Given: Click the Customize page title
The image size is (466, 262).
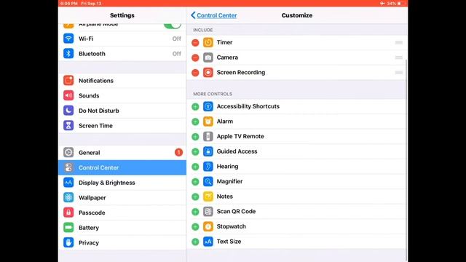Looking at the screenshot, I should click(x=297, y=15).
